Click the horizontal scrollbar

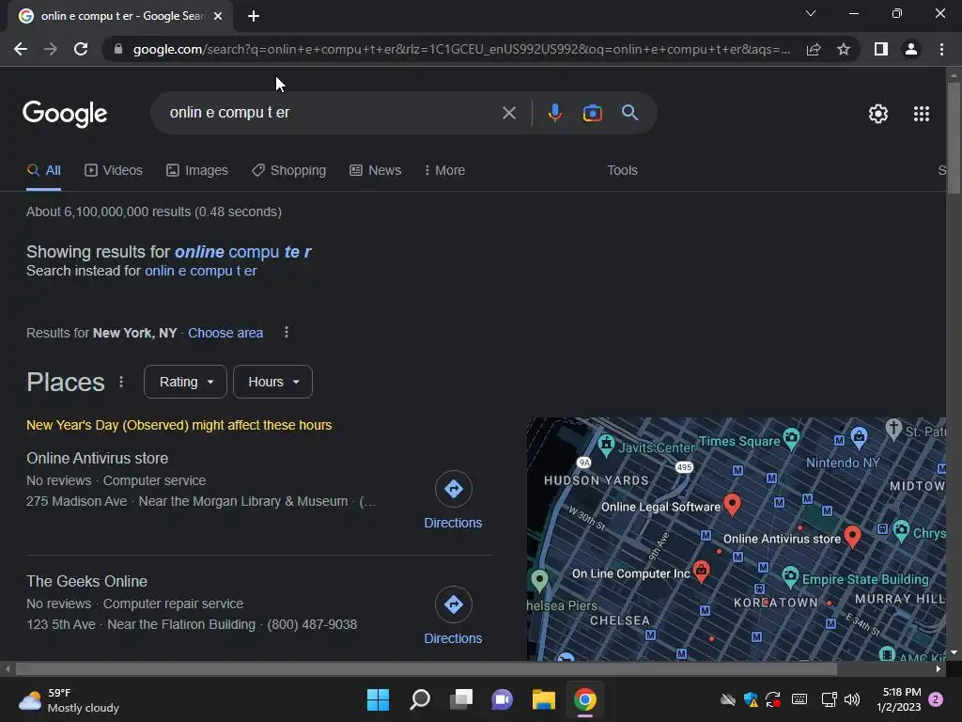(x=427, y=668)
